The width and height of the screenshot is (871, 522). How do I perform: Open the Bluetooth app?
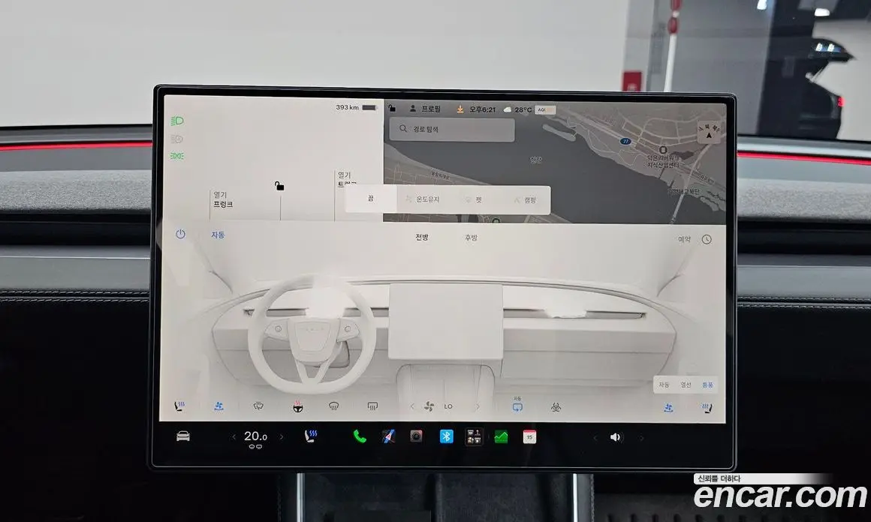[446, 436]
